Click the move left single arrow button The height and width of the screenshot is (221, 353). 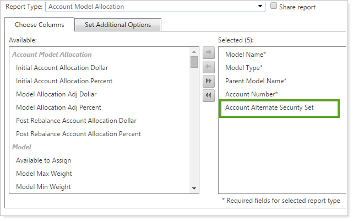tap(209, 67)
